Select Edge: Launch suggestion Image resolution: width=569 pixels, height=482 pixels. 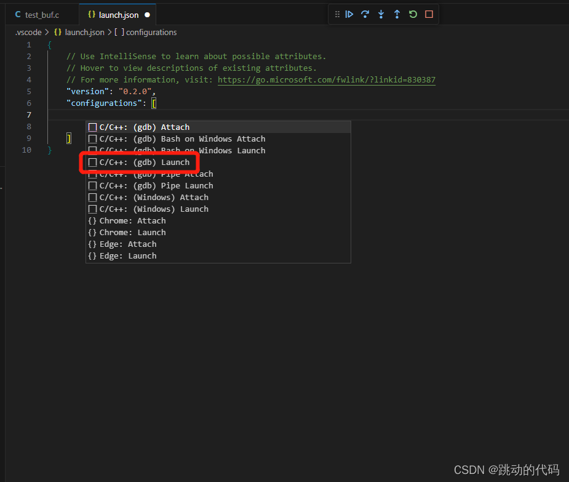tap(218, 255)
